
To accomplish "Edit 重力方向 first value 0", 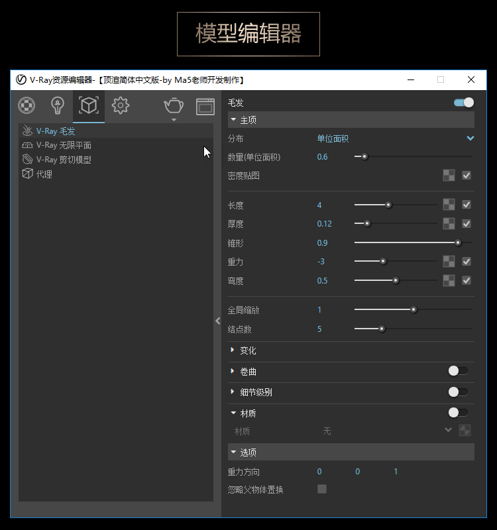I will point(319,472).
